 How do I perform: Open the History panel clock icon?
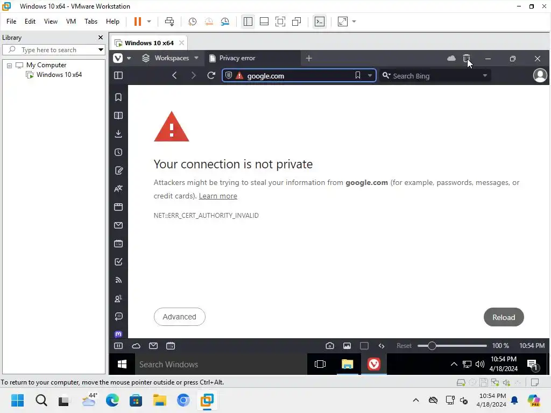(118, 152)
